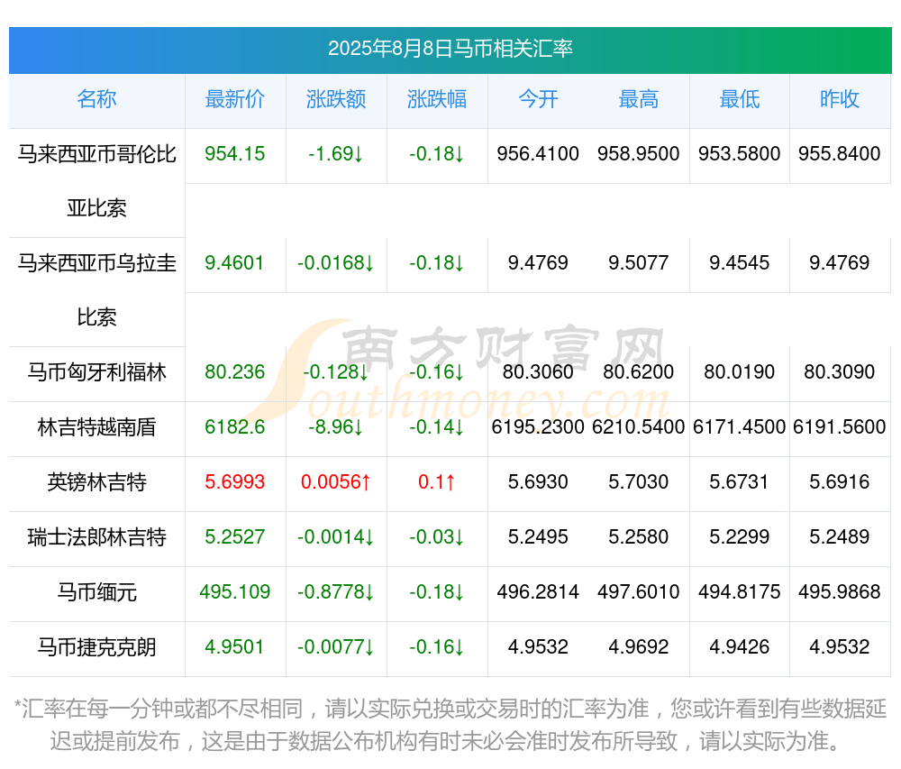Click latest price 6182.6
901x769 pixels.
pos(234,427)
